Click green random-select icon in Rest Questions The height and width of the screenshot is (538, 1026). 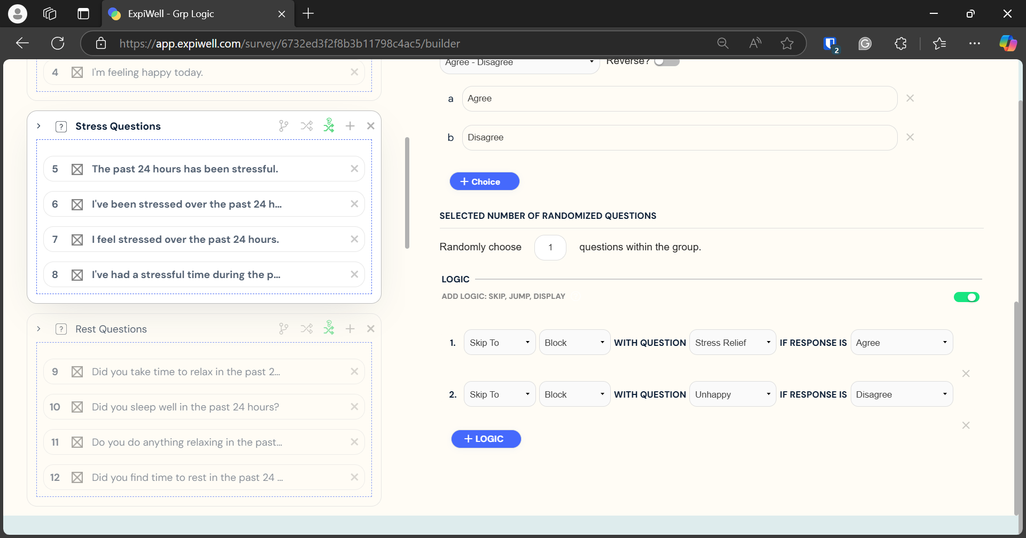tap(329, 328)
